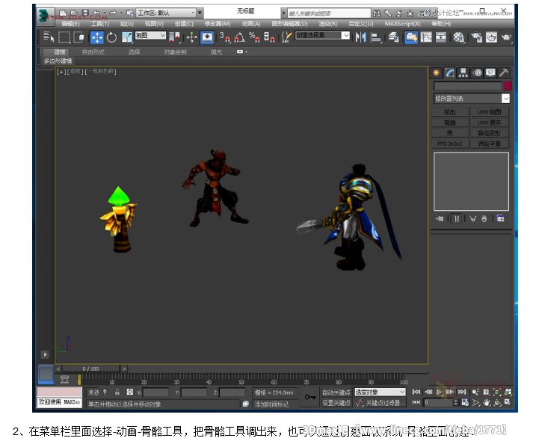Screen dimensions: 536x444
Task: Select the Move tool
Action: point(96,37)
